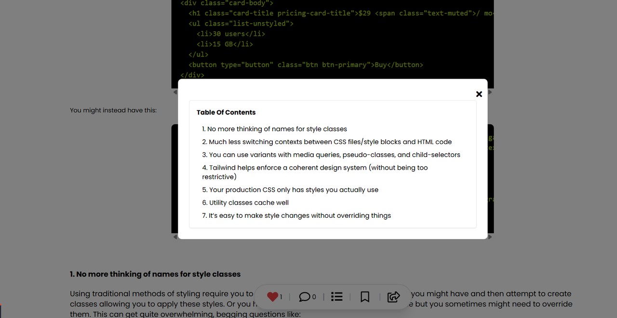Jump to 'No more thinking of names for style classes'

tap(274, 129)
